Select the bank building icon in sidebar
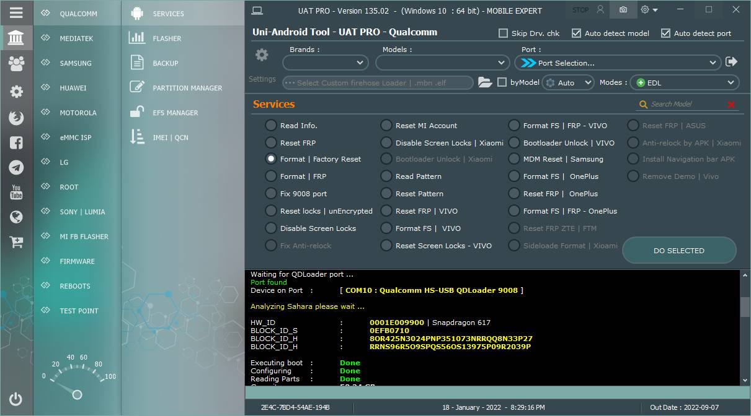The height and width of the screenshot is (416, 751). 16,38
